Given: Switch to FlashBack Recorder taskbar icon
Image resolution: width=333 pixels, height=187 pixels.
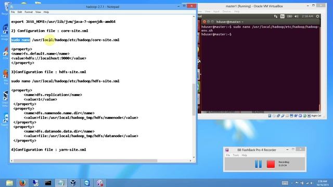Looking at the screenshot, I should click(100, 183).
